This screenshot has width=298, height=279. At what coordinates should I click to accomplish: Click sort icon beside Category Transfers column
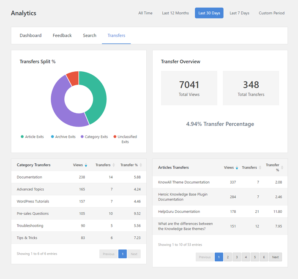point(114,165)
